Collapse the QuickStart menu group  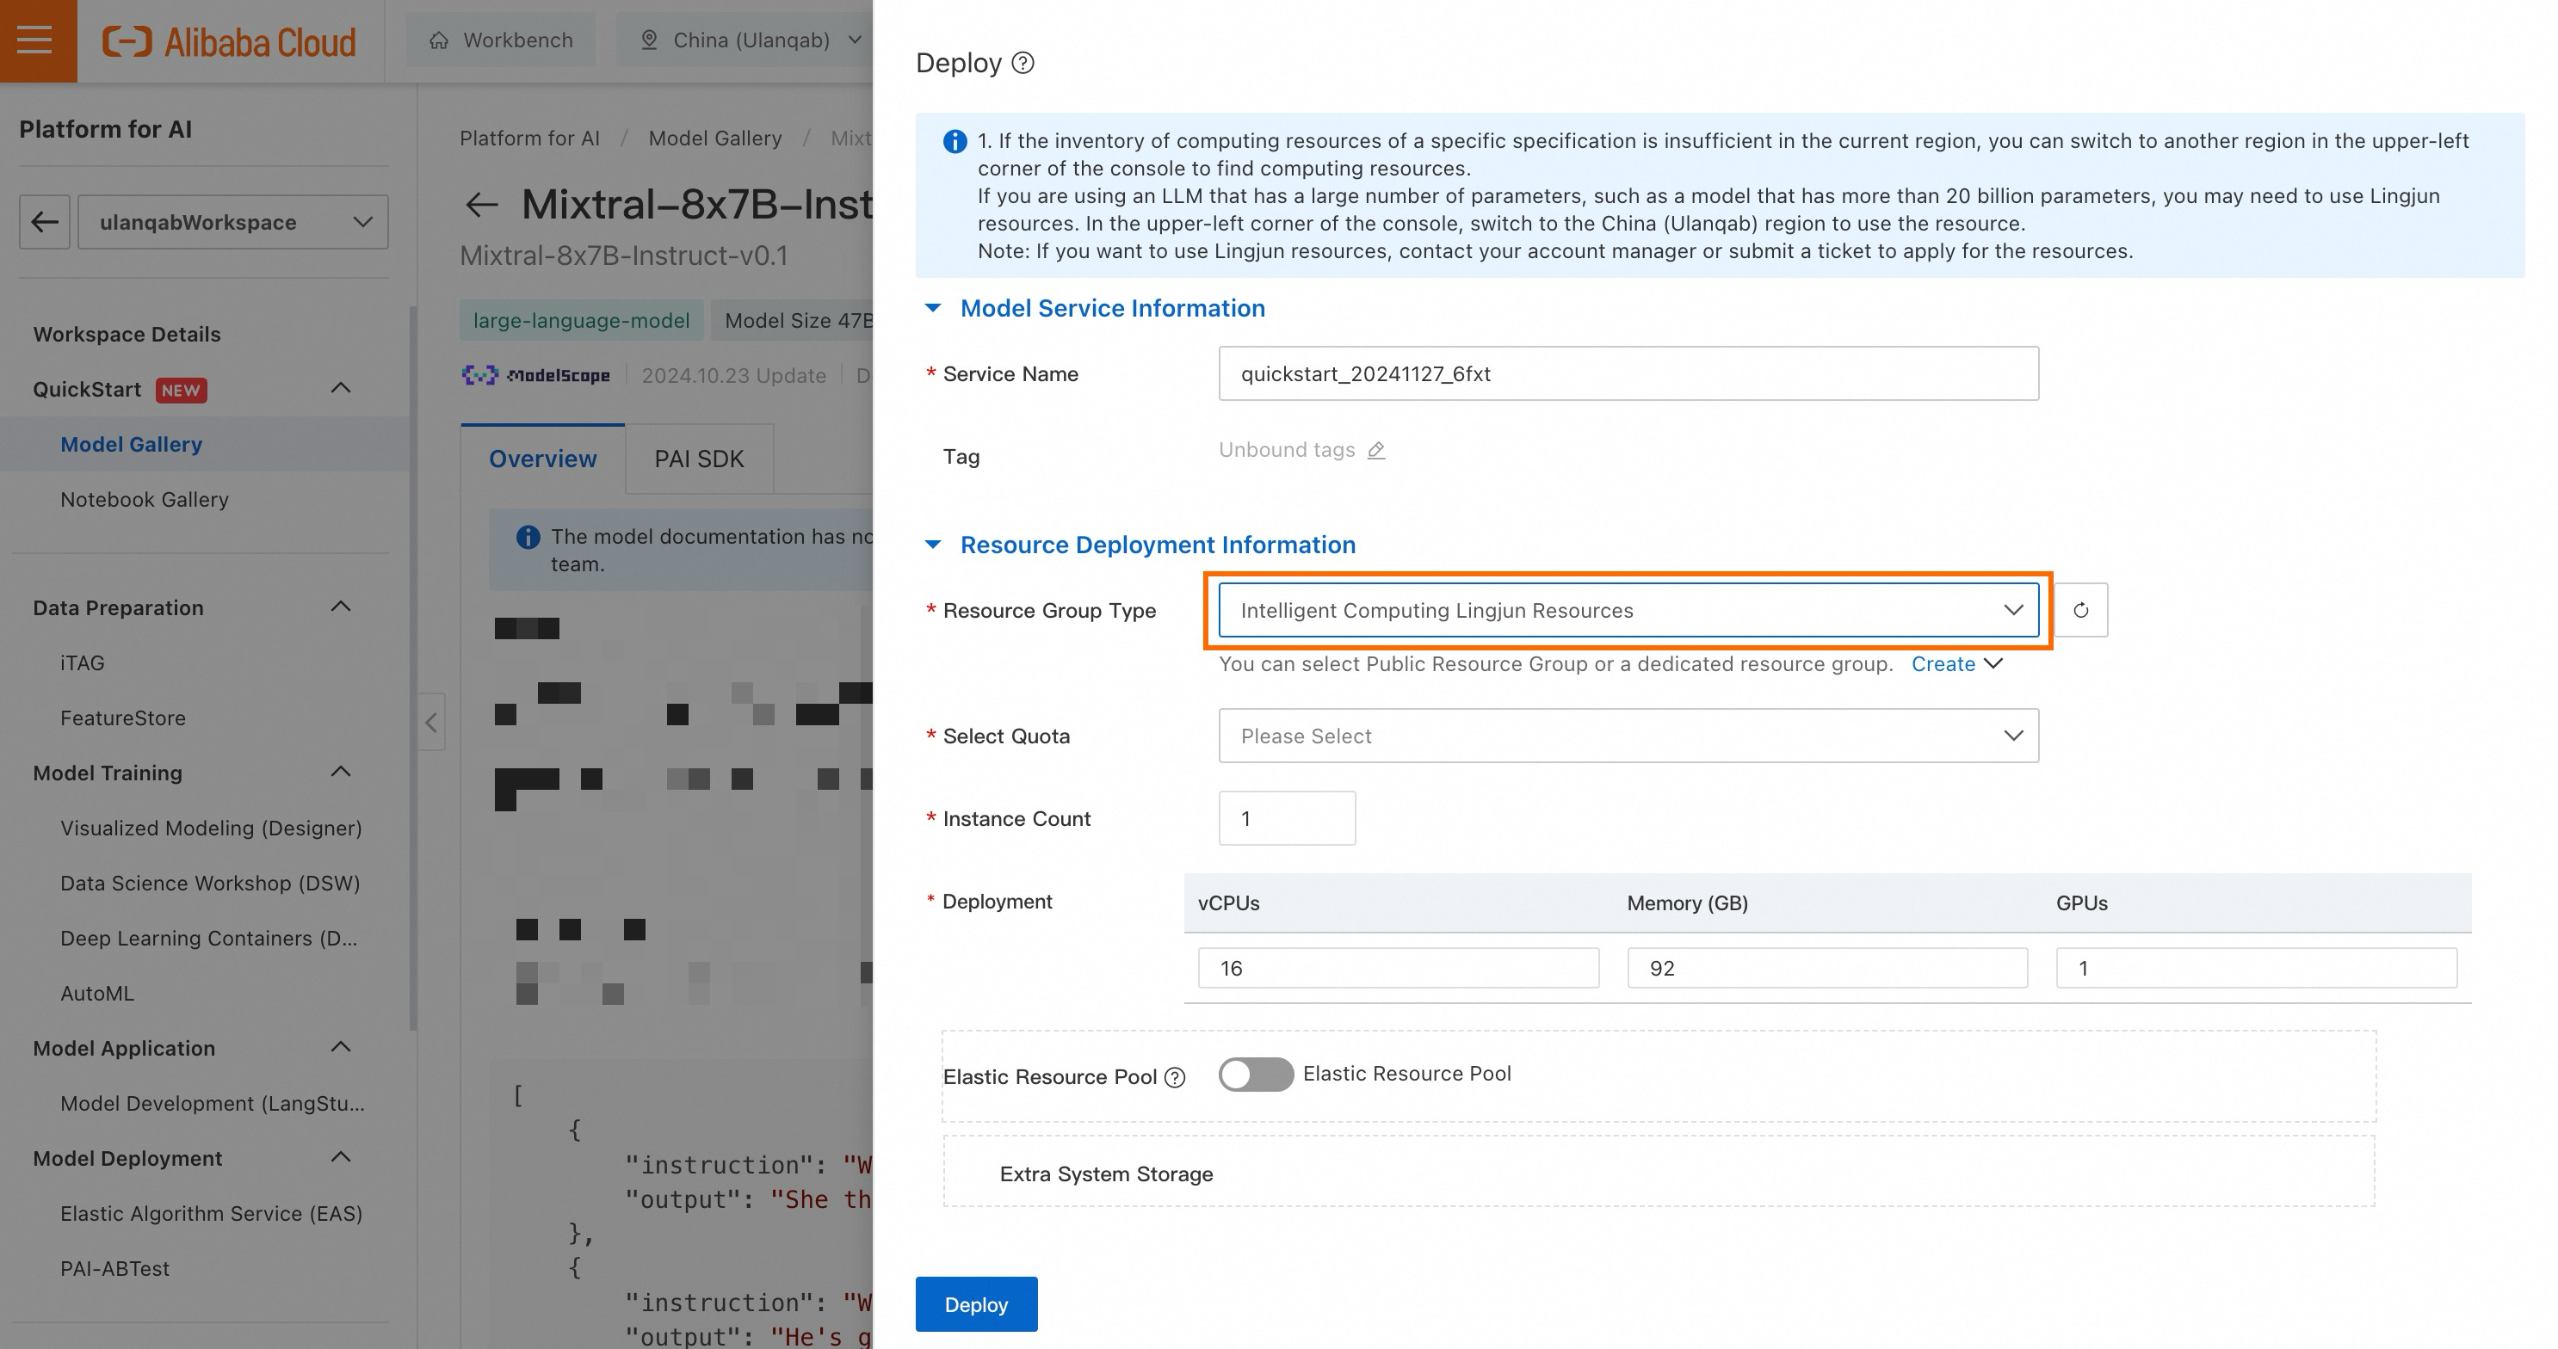341,388
